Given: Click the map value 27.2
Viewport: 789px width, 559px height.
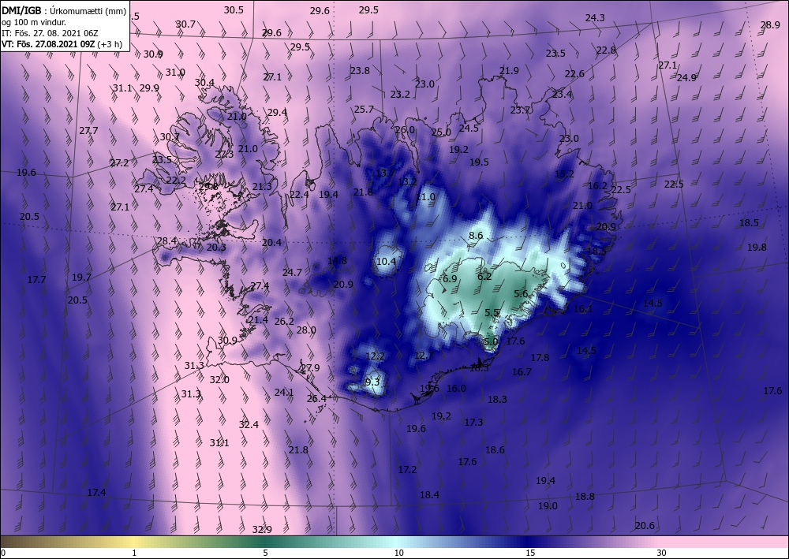Looking at the screenshot, I should pos(120,163).
